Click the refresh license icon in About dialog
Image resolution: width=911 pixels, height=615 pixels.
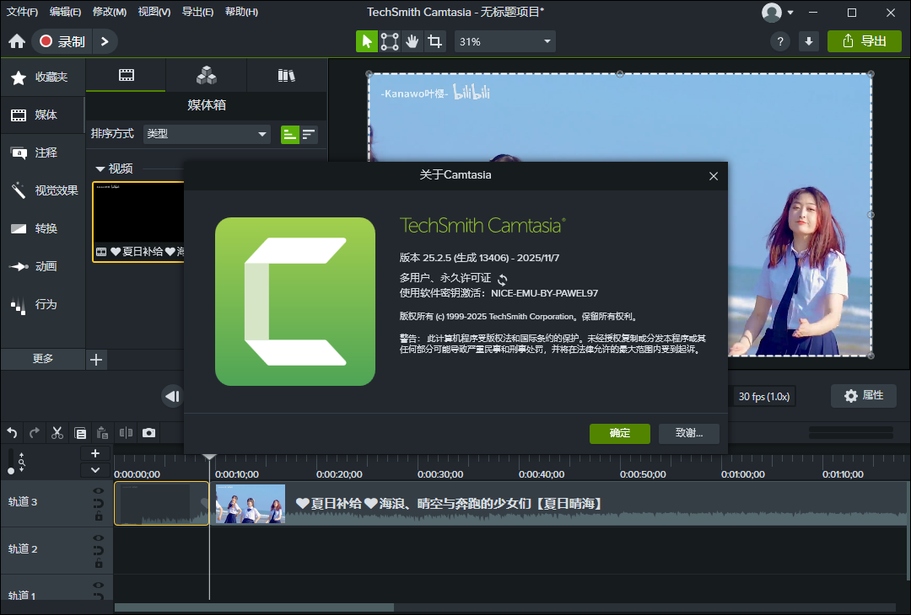503,279
